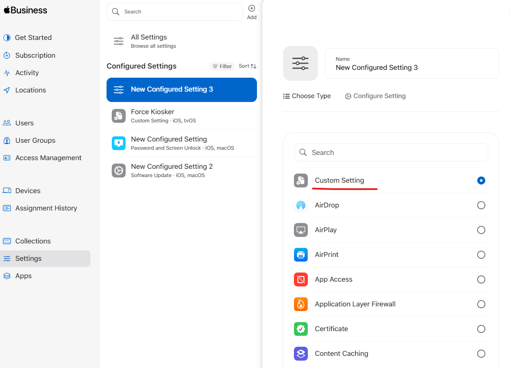This screenshot has height=368, width=510.
Task: Click the Content Caching purple icon
Action: click(301, 353)
